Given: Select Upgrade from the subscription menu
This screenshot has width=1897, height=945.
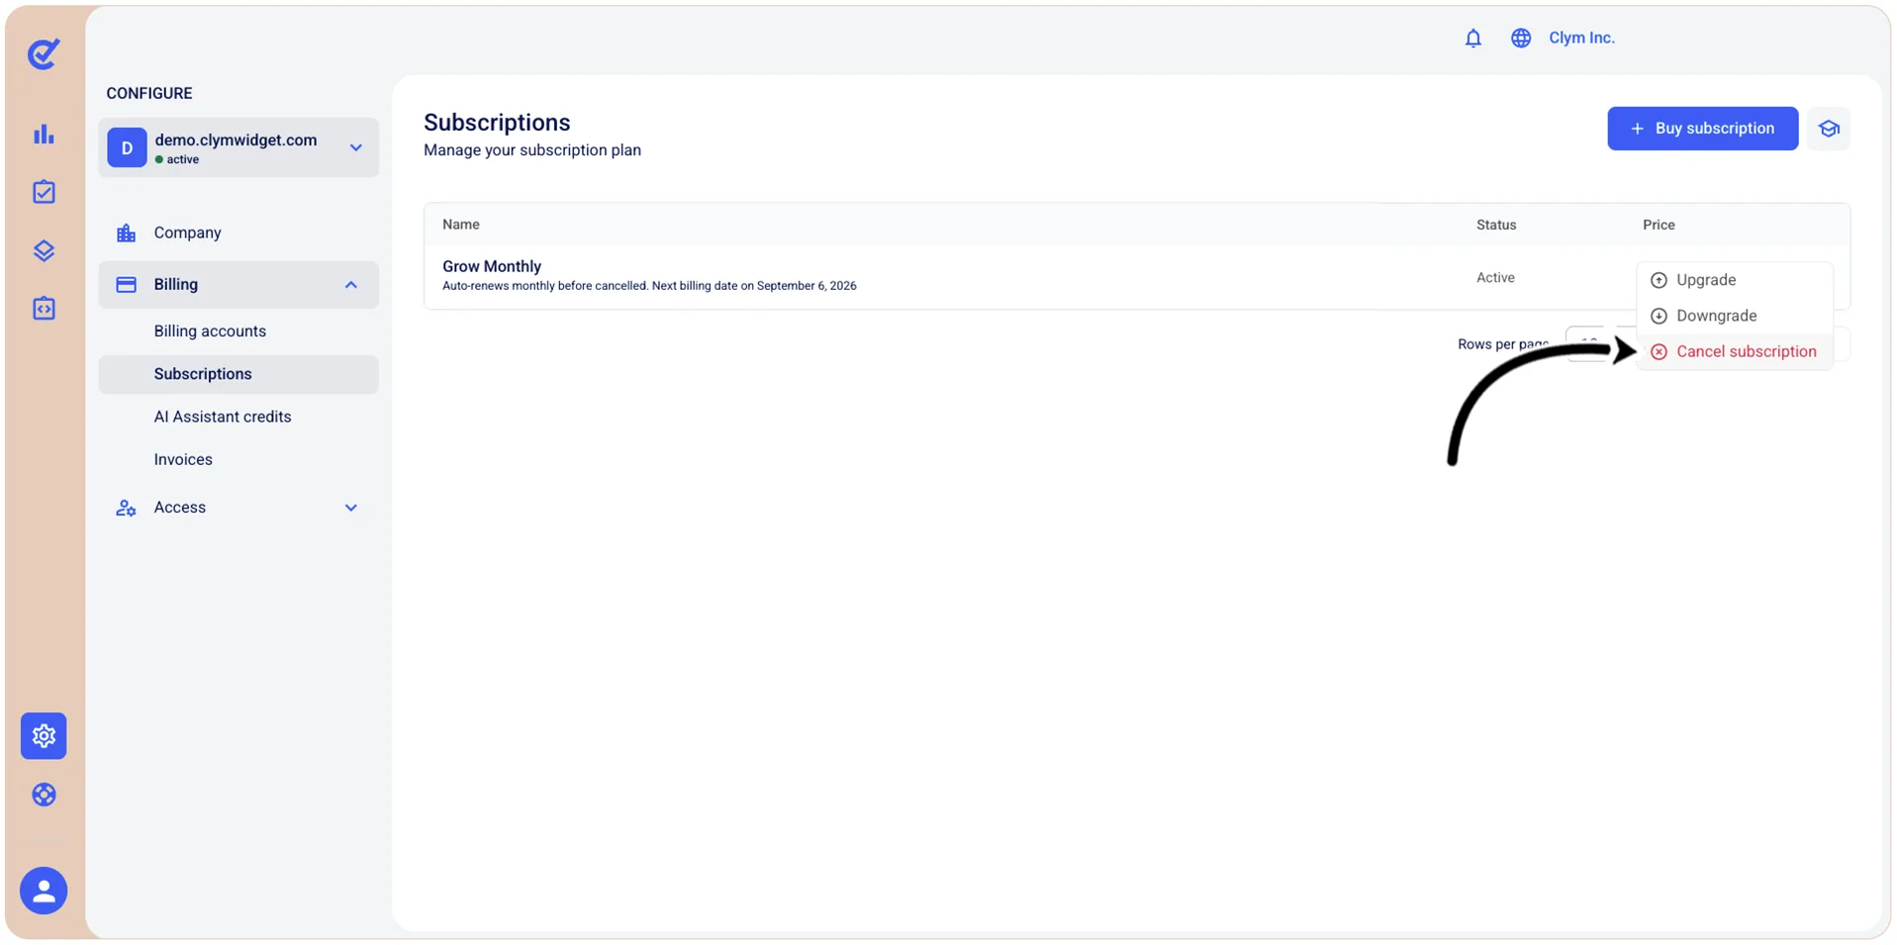Looking at the screenshot, I should tap(1734, 280).
